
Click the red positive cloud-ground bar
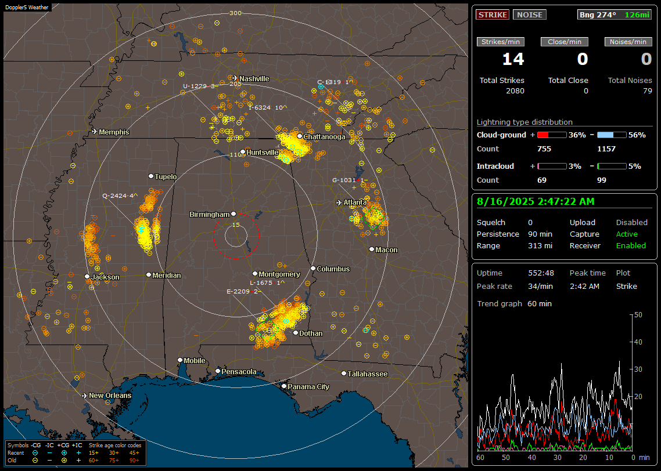(x=552, y=135)
